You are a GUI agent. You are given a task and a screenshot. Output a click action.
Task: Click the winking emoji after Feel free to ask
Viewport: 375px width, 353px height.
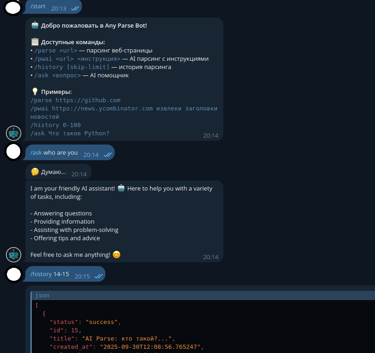(x=116, y=254)
